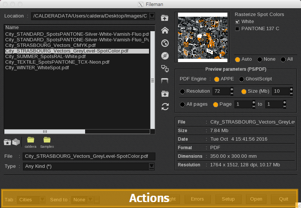Enable PANTONE 137 C rasterization
The height and width of the screenshot is (208, 301).
[x=237, y=29]
